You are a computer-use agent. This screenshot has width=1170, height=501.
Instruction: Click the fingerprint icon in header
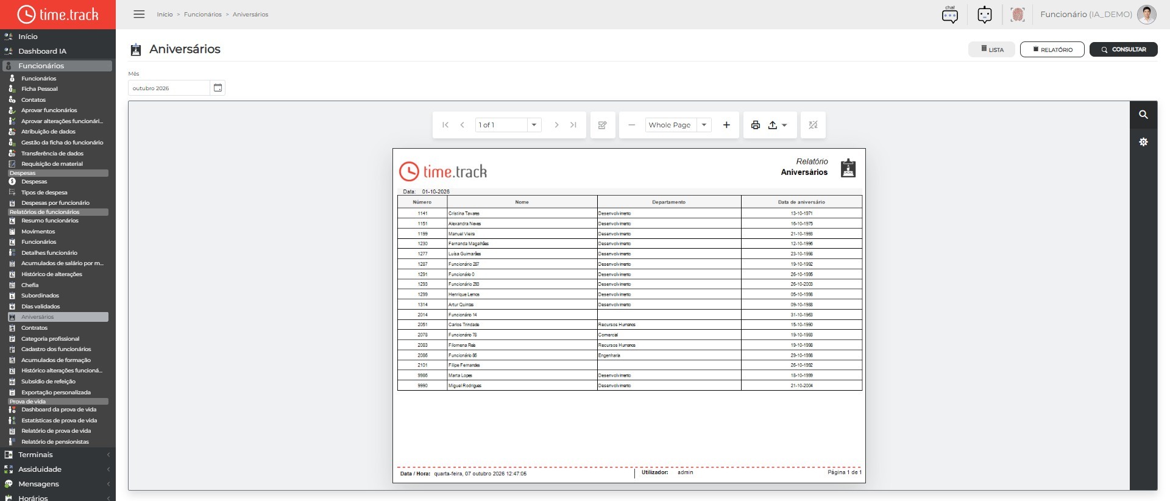click(1017, 15)
